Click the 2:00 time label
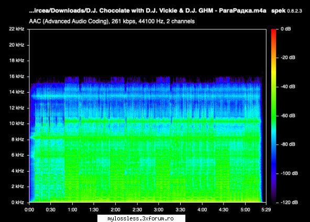 115,210
